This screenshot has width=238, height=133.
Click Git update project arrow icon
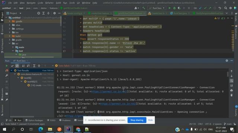200,8
